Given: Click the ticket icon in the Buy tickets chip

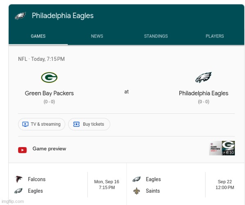Looking at the screenshot, I should [x=76, y=124].
